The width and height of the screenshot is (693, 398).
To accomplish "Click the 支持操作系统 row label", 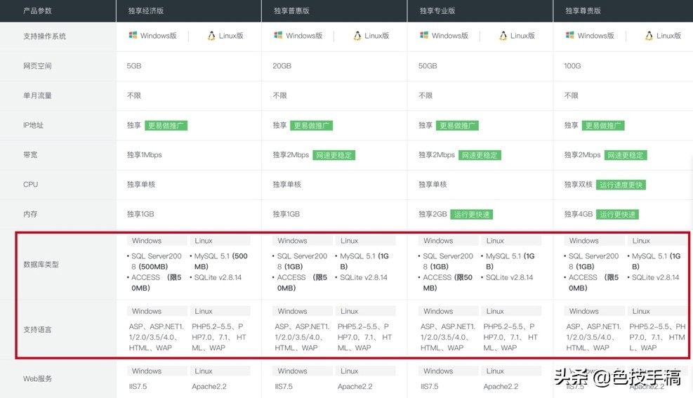I will click(45, 37).
